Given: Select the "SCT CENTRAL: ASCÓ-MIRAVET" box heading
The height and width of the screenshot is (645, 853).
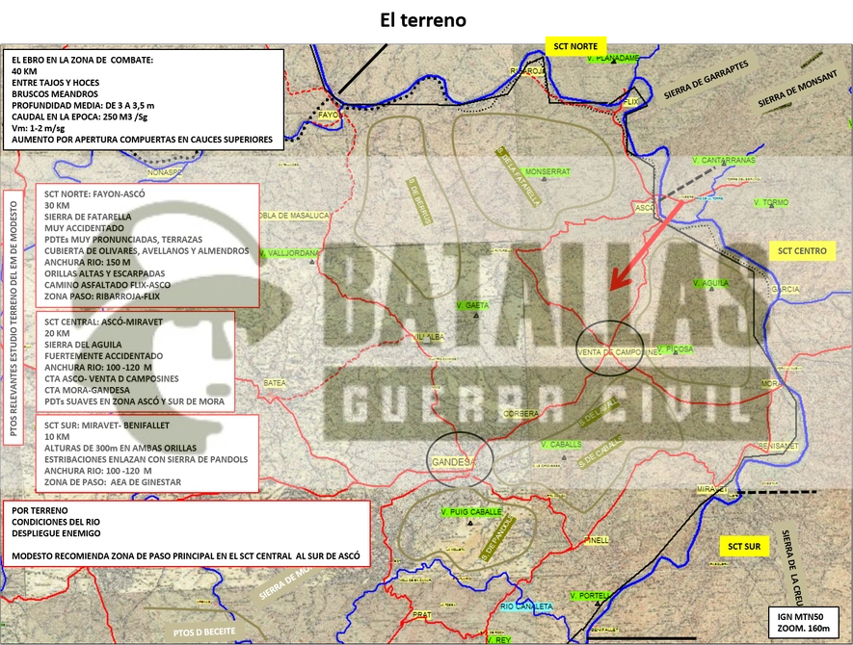Looking at the screenshot, I should (x=103, y=322).
